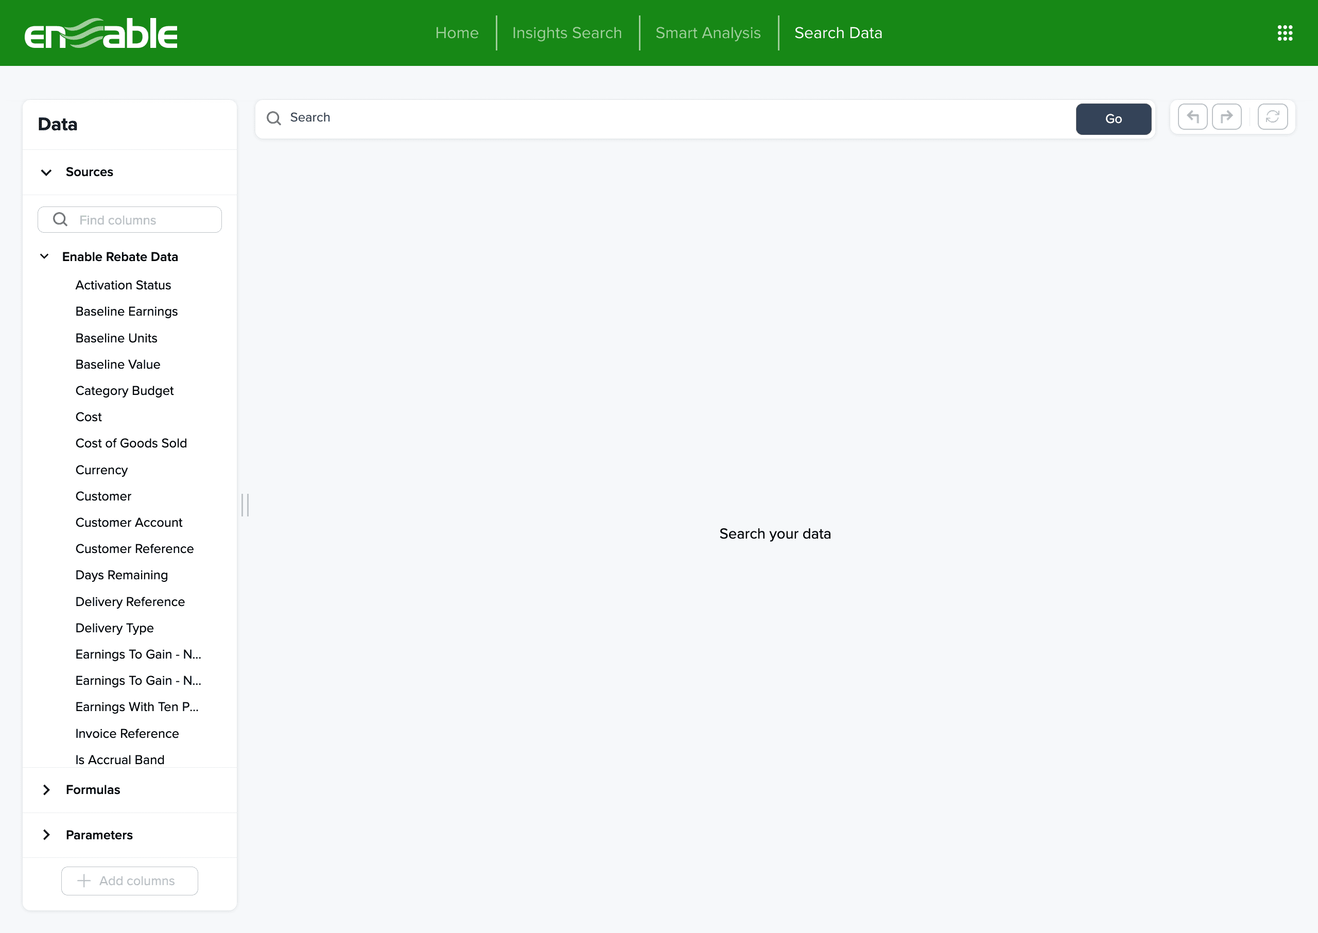Select the Activation Status column
Screen dimensions: 1318x933
point(123,285)
